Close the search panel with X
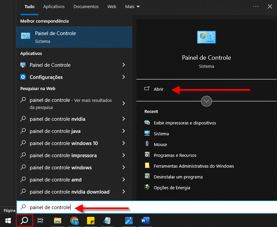 [270, 6]
